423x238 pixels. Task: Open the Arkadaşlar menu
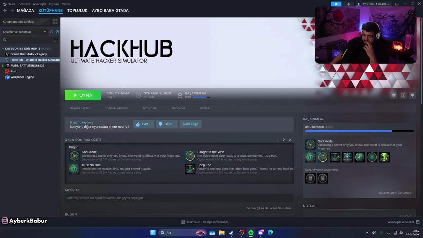tap(40, 4)
